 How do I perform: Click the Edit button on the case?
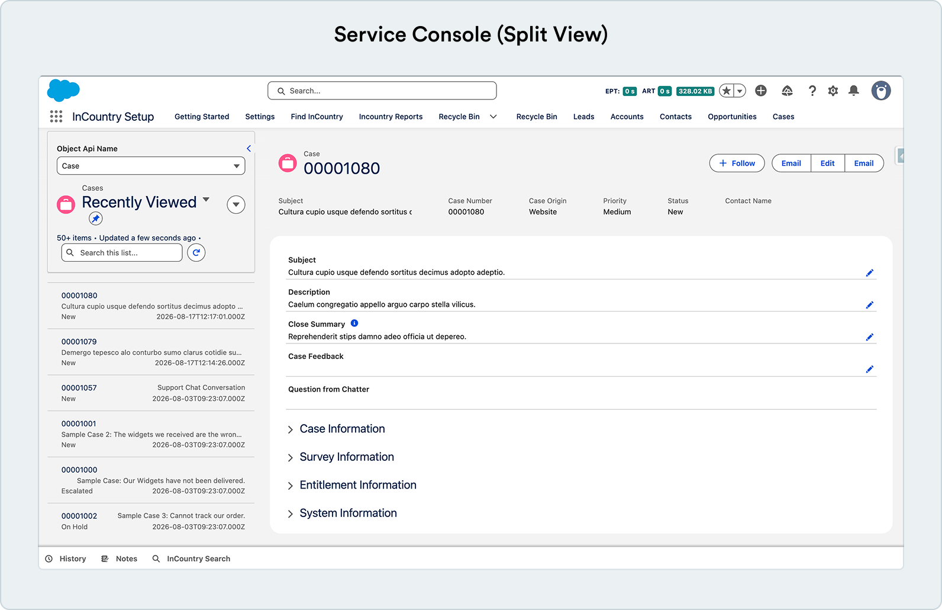(x=827, y=163)
